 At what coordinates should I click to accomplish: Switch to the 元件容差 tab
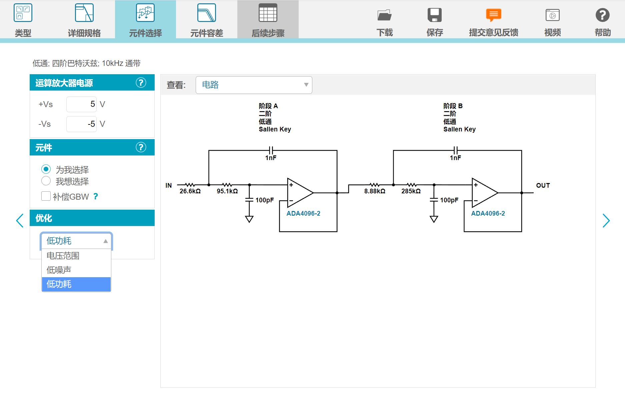click(207, 20)
